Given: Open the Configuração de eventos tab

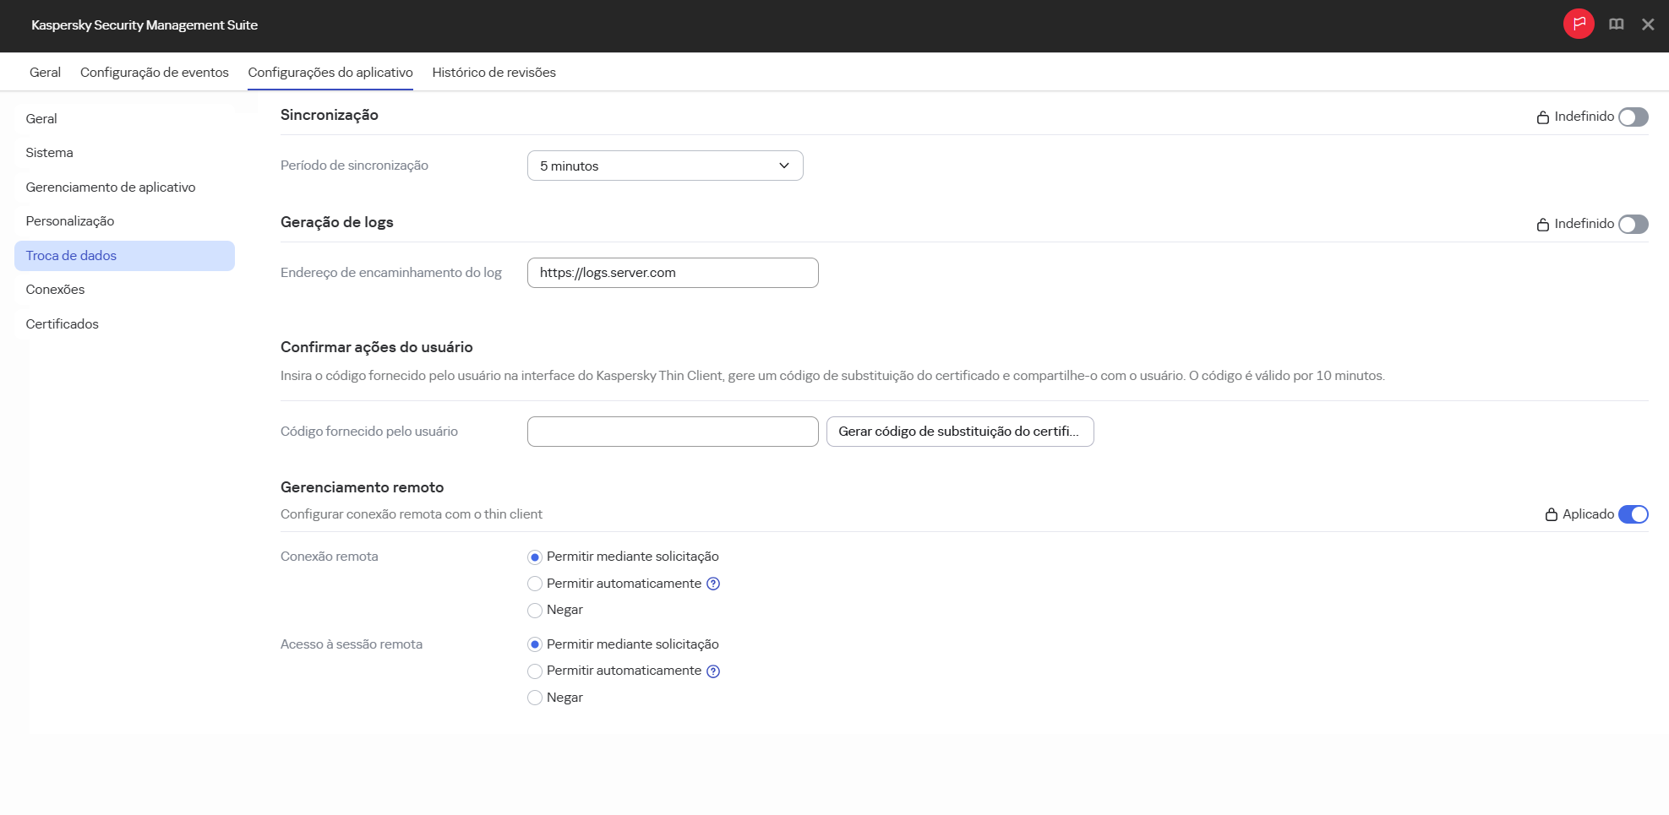Looking at the screenshot, I should point(154,72).
